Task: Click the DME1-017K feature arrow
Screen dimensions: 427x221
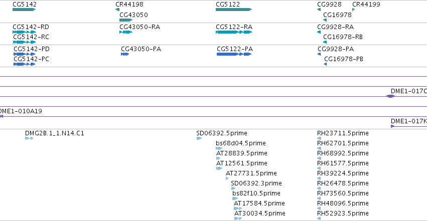Action: [x=393, y=126]
